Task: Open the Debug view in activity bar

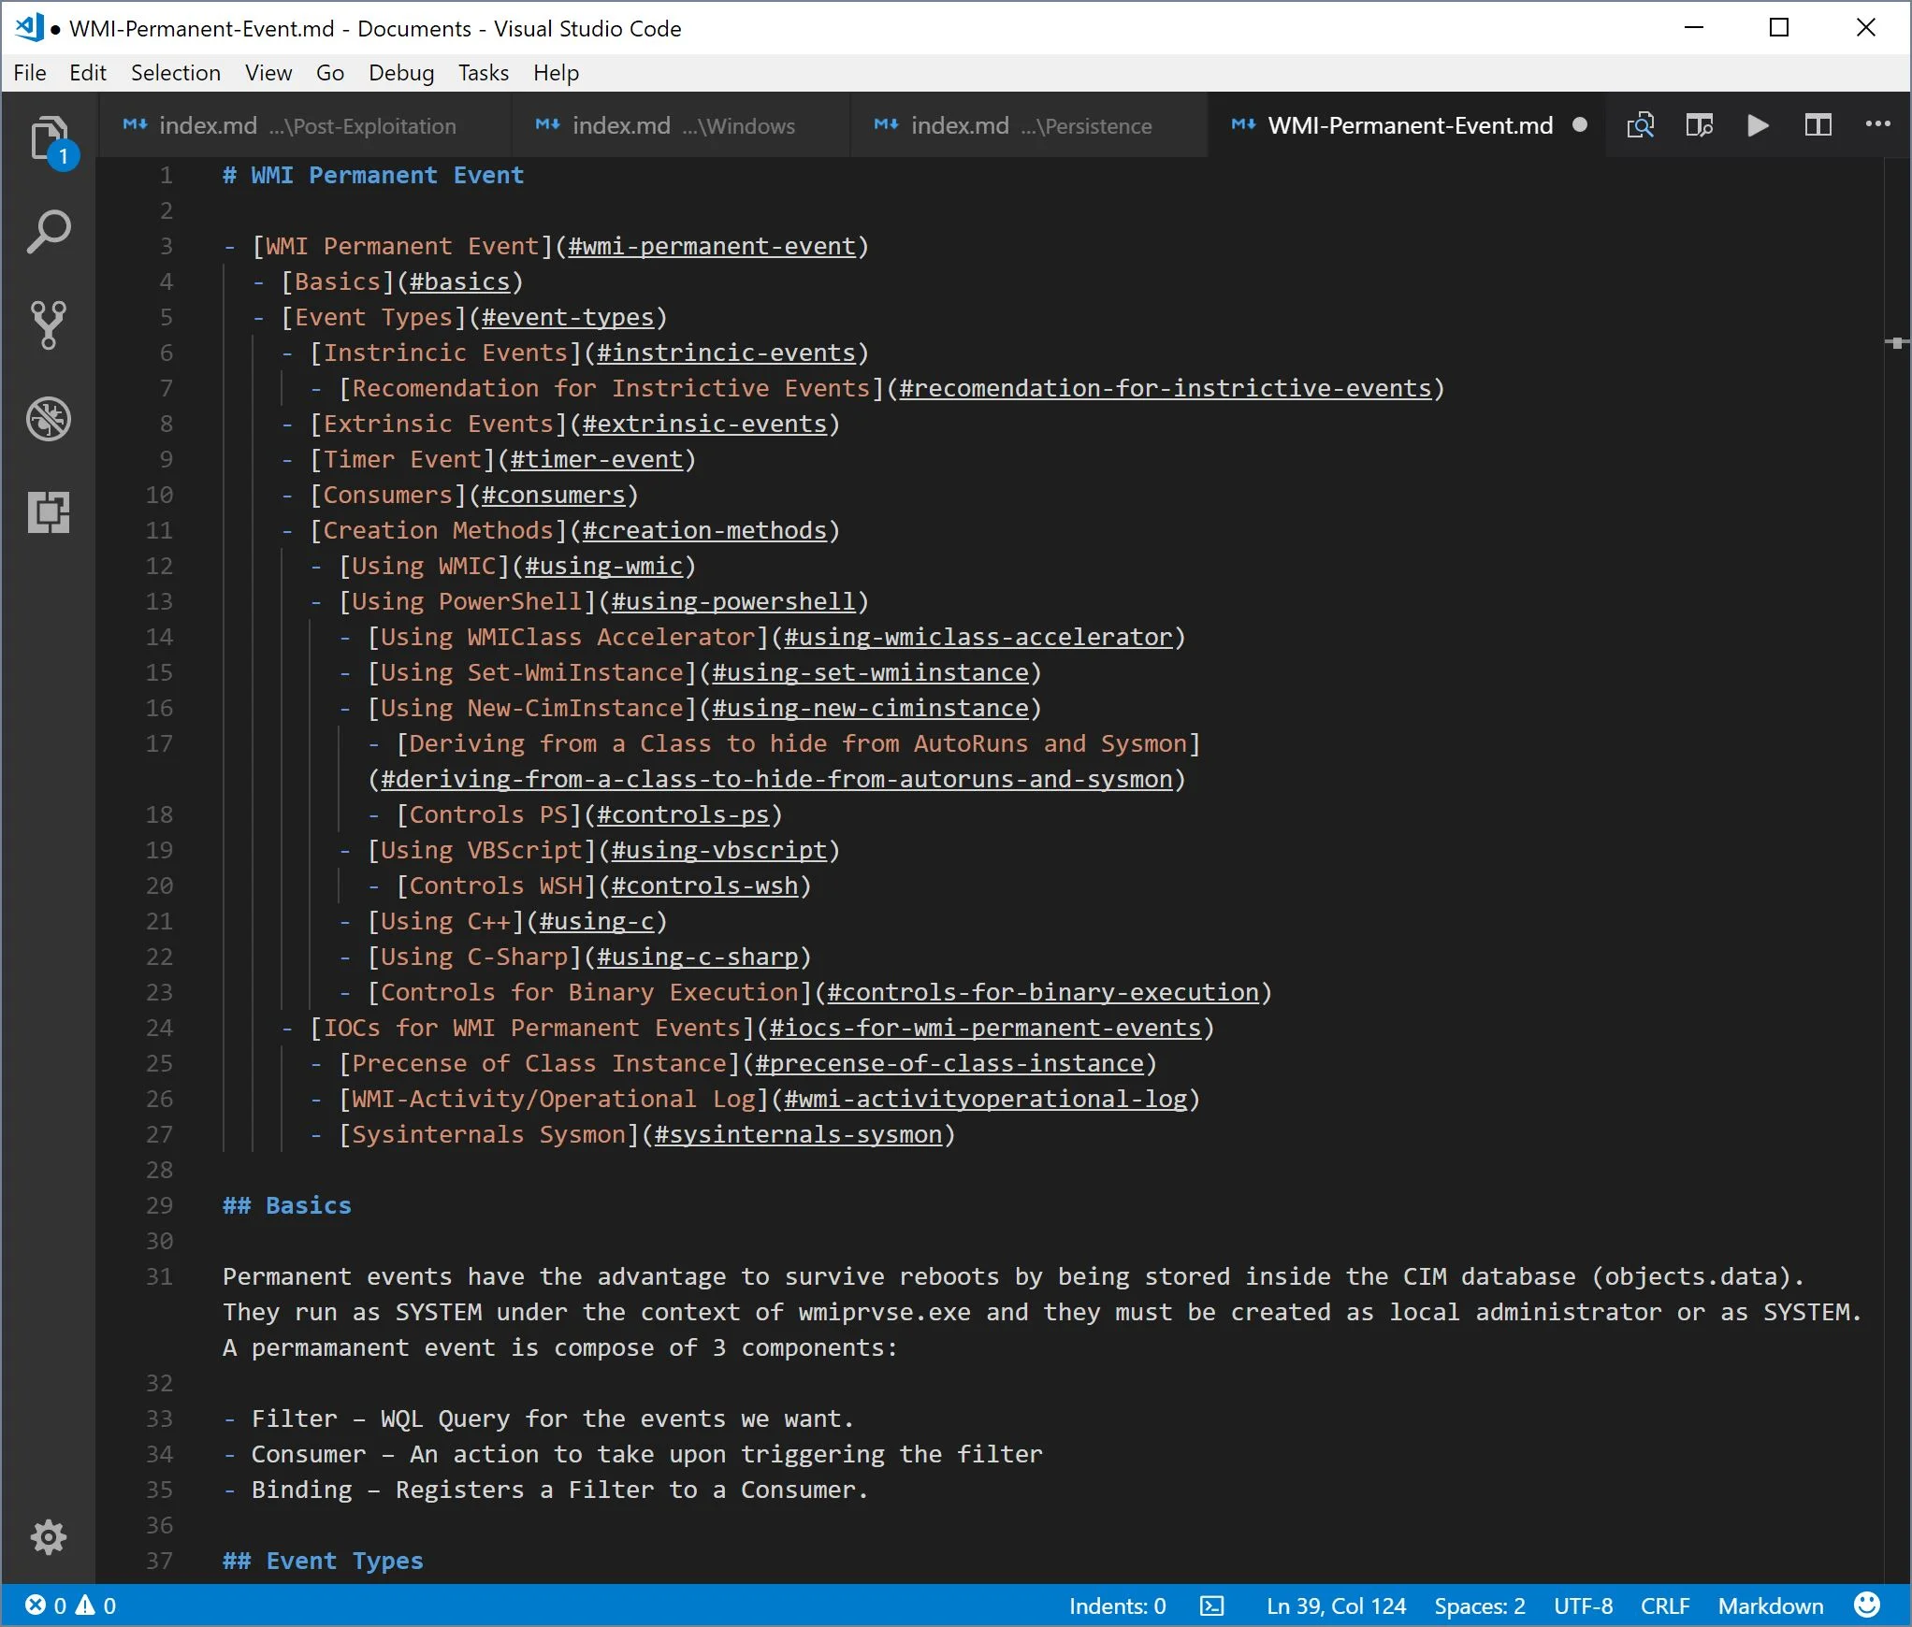Action: click(49, 418)
